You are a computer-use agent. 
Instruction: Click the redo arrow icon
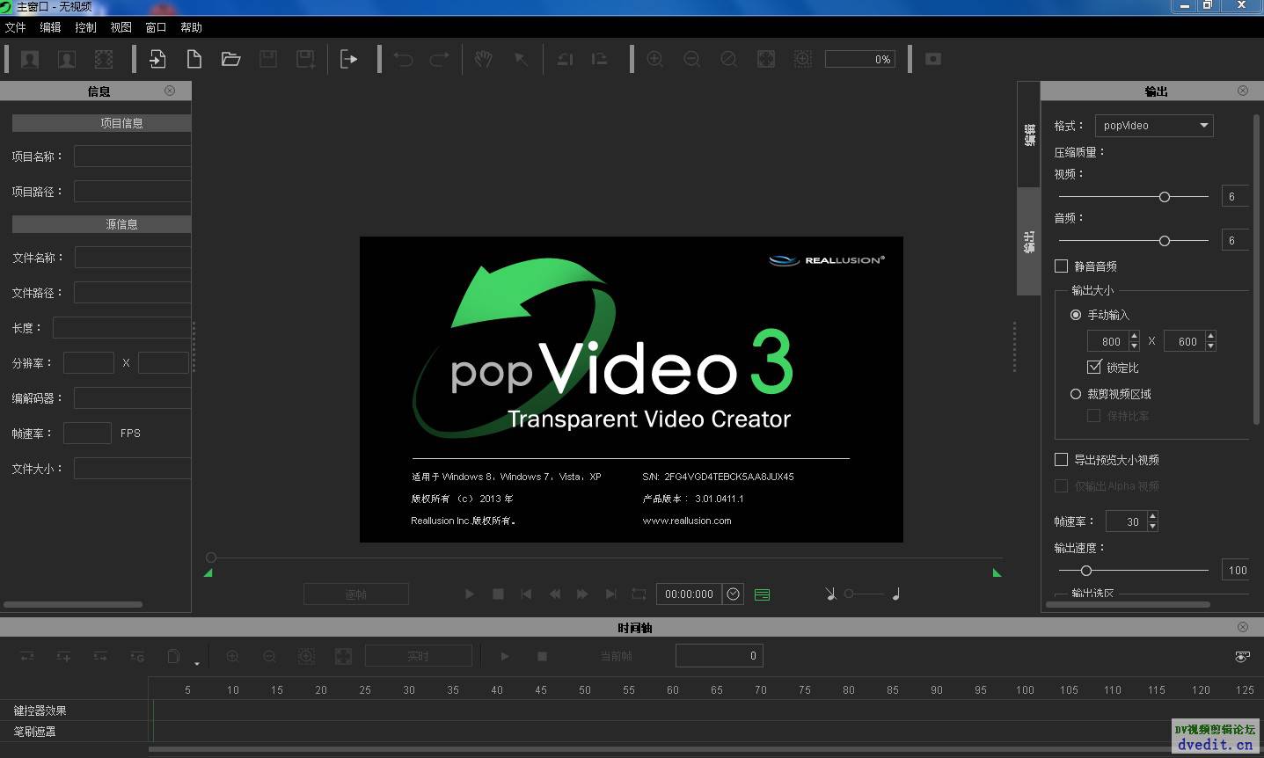click(440, 59)
